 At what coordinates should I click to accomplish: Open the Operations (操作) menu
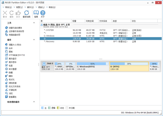[x=29, y=7]
